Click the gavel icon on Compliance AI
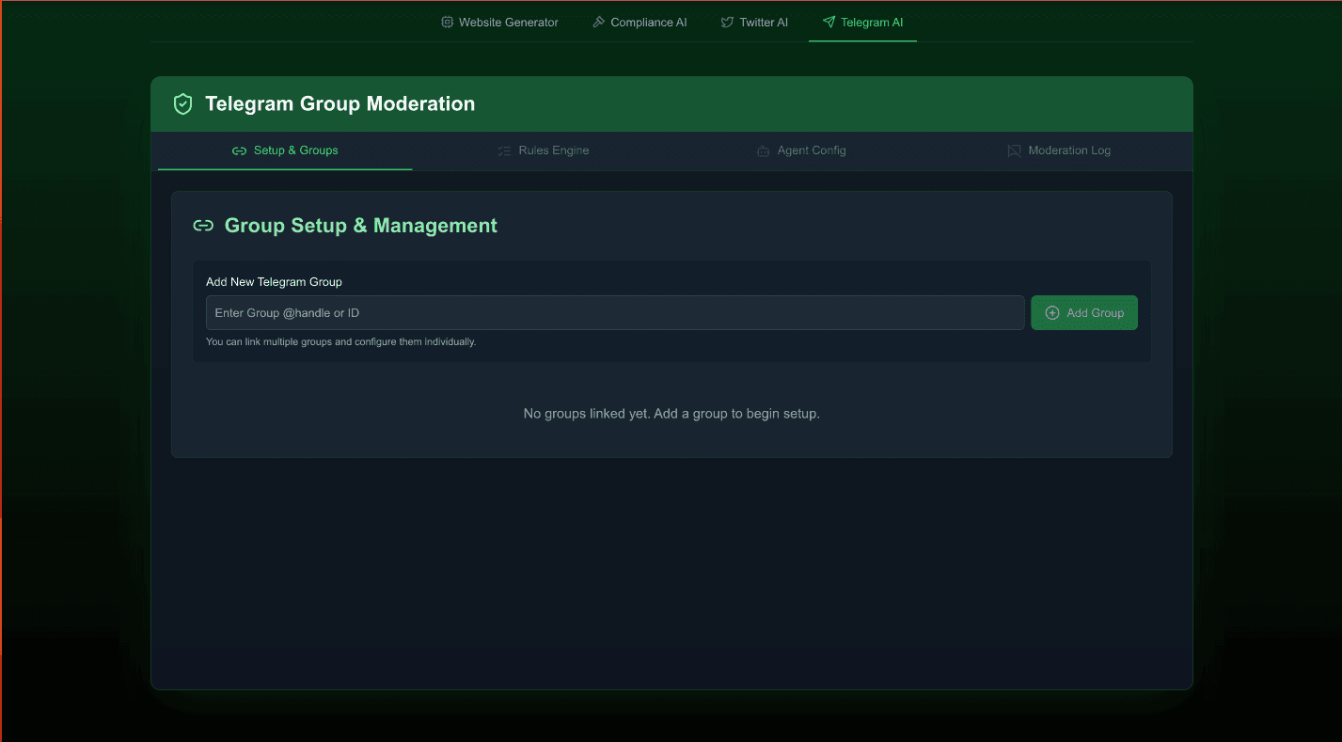Screen dimensions: 1342x742 (598, 22)
